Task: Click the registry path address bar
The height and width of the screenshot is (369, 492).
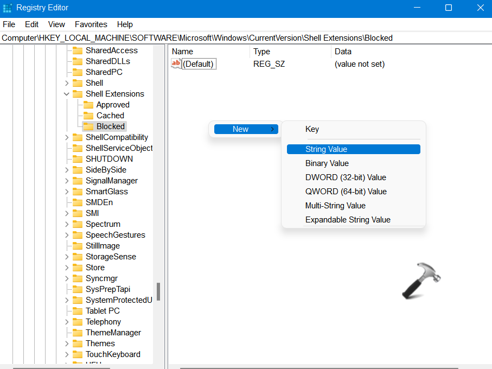Action: (244, 38)
